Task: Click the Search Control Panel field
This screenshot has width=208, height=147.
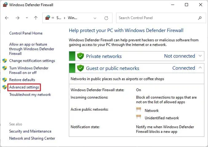Action: pos(161,18)
